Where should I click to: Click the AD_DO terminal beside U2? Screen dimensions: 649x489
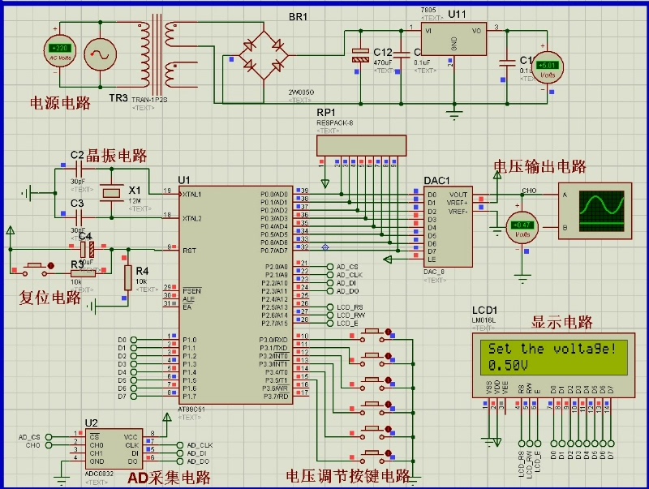179,461
